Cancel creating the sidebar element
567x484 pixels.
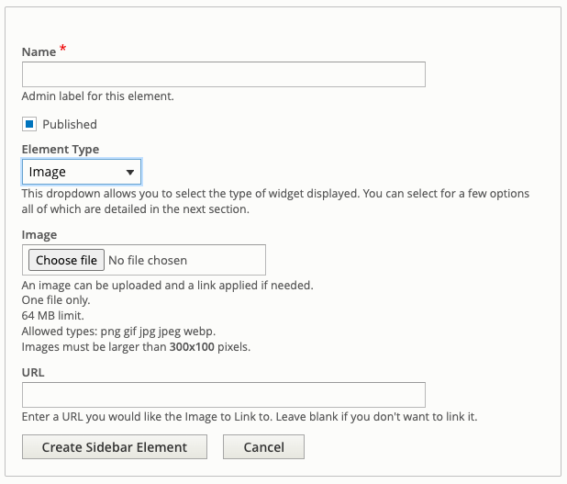[x=263, y=447]
